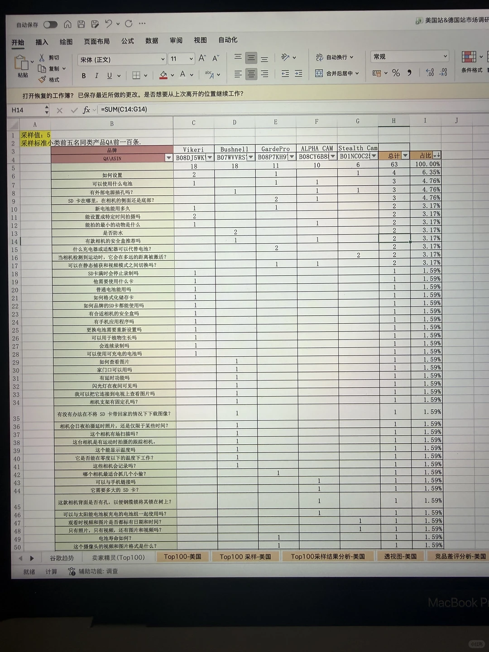Click the fx insert function icon
489x652 pixels.
pos(86,110)
